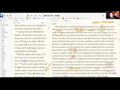Screen dimensions: 120x90
Task: Select Chapter 1 under Ephesians
Action: [4, 76]
